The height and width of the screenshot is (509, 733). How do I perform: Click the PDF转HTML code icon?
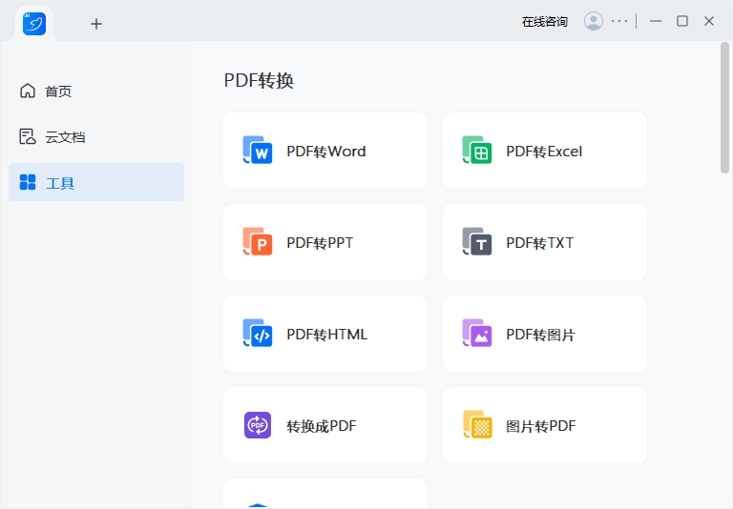coord(258,334)
